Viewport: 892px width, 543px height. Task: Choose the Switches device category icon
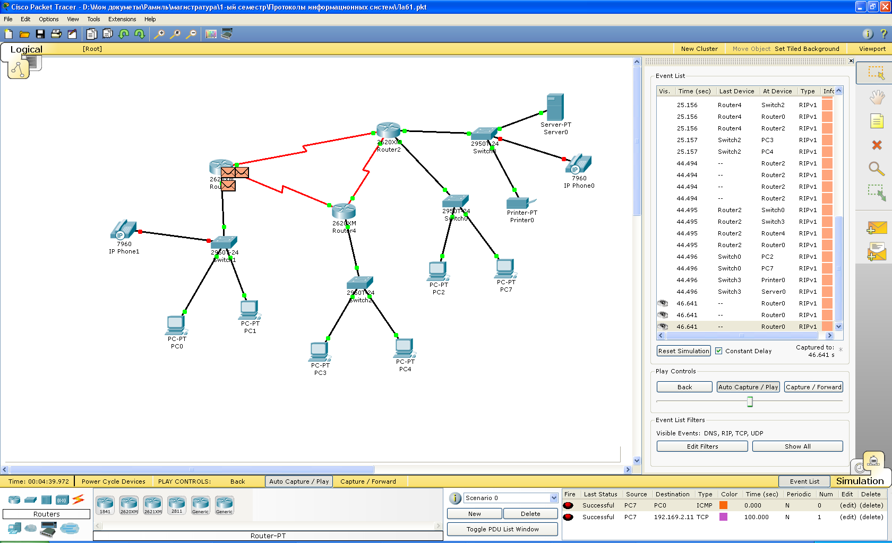click(x=31, y=500)
